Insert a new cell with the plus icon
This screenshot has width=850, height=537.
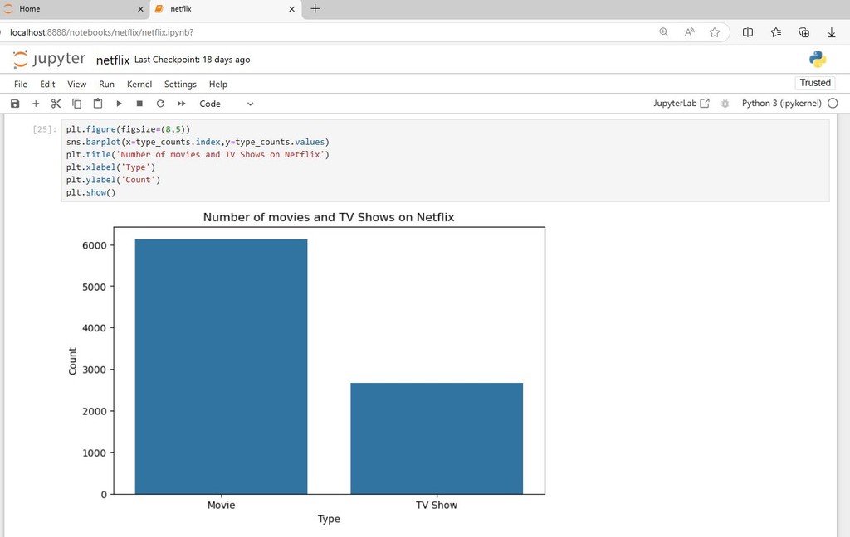tap(36, 104)
